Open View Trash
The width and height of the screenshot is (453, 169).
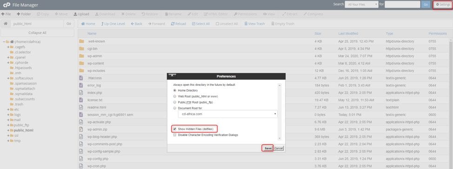[254, 24]
